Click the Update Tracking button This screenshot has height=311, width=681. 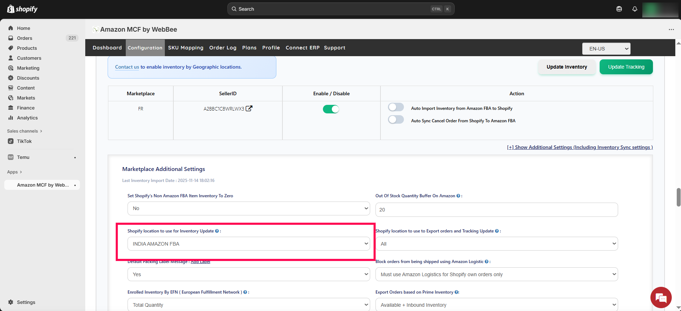click(626, 67)
